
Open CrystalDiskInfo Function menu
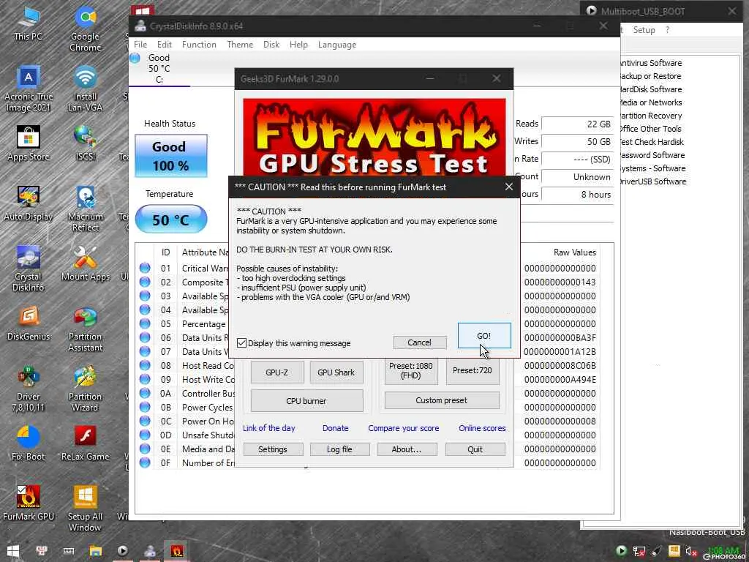click(199, 45)
